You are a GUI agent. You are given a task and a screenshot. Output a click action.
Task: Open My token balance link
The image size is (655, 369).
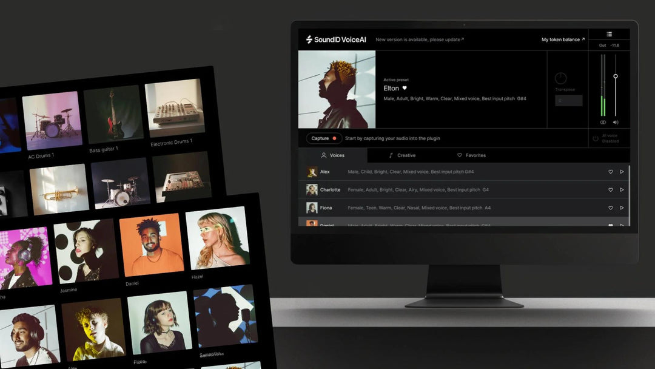pyautogui.click(x=563, y=39)
